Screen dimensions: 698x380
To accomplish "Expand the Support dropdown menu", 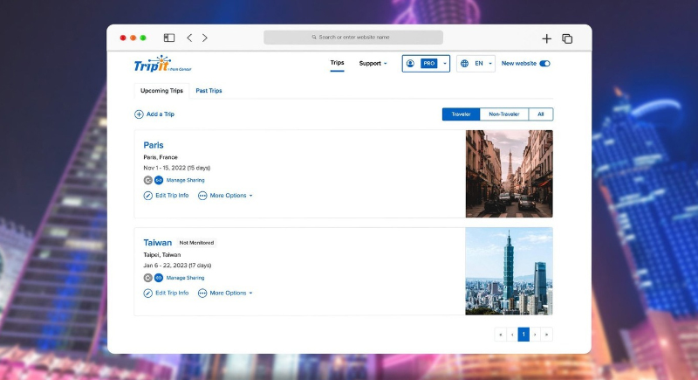I will point(373,64).
